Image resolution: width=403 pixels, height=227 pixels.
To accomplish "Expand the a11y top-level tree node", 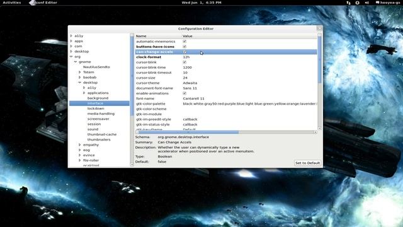I will [71, 36].
